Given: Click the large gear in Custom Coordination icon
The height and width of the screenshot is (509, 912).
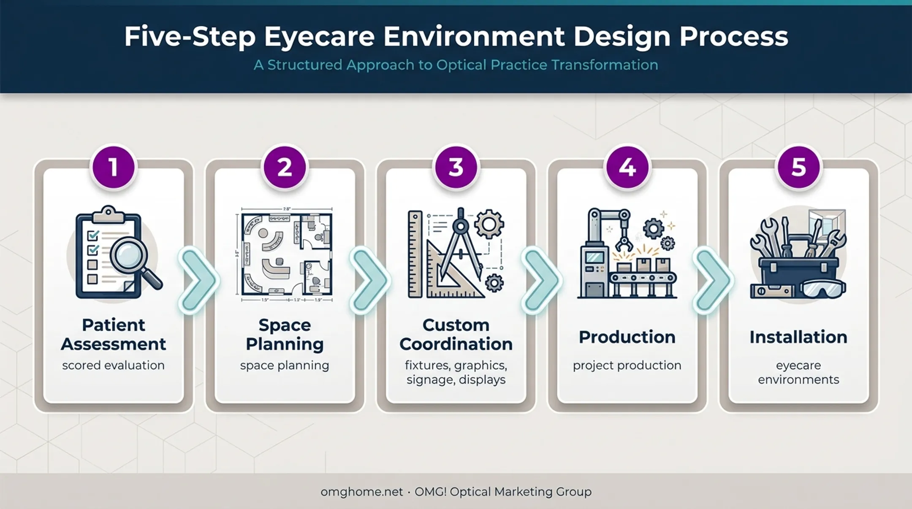Looking at the screenshot, I should [489, 224].
